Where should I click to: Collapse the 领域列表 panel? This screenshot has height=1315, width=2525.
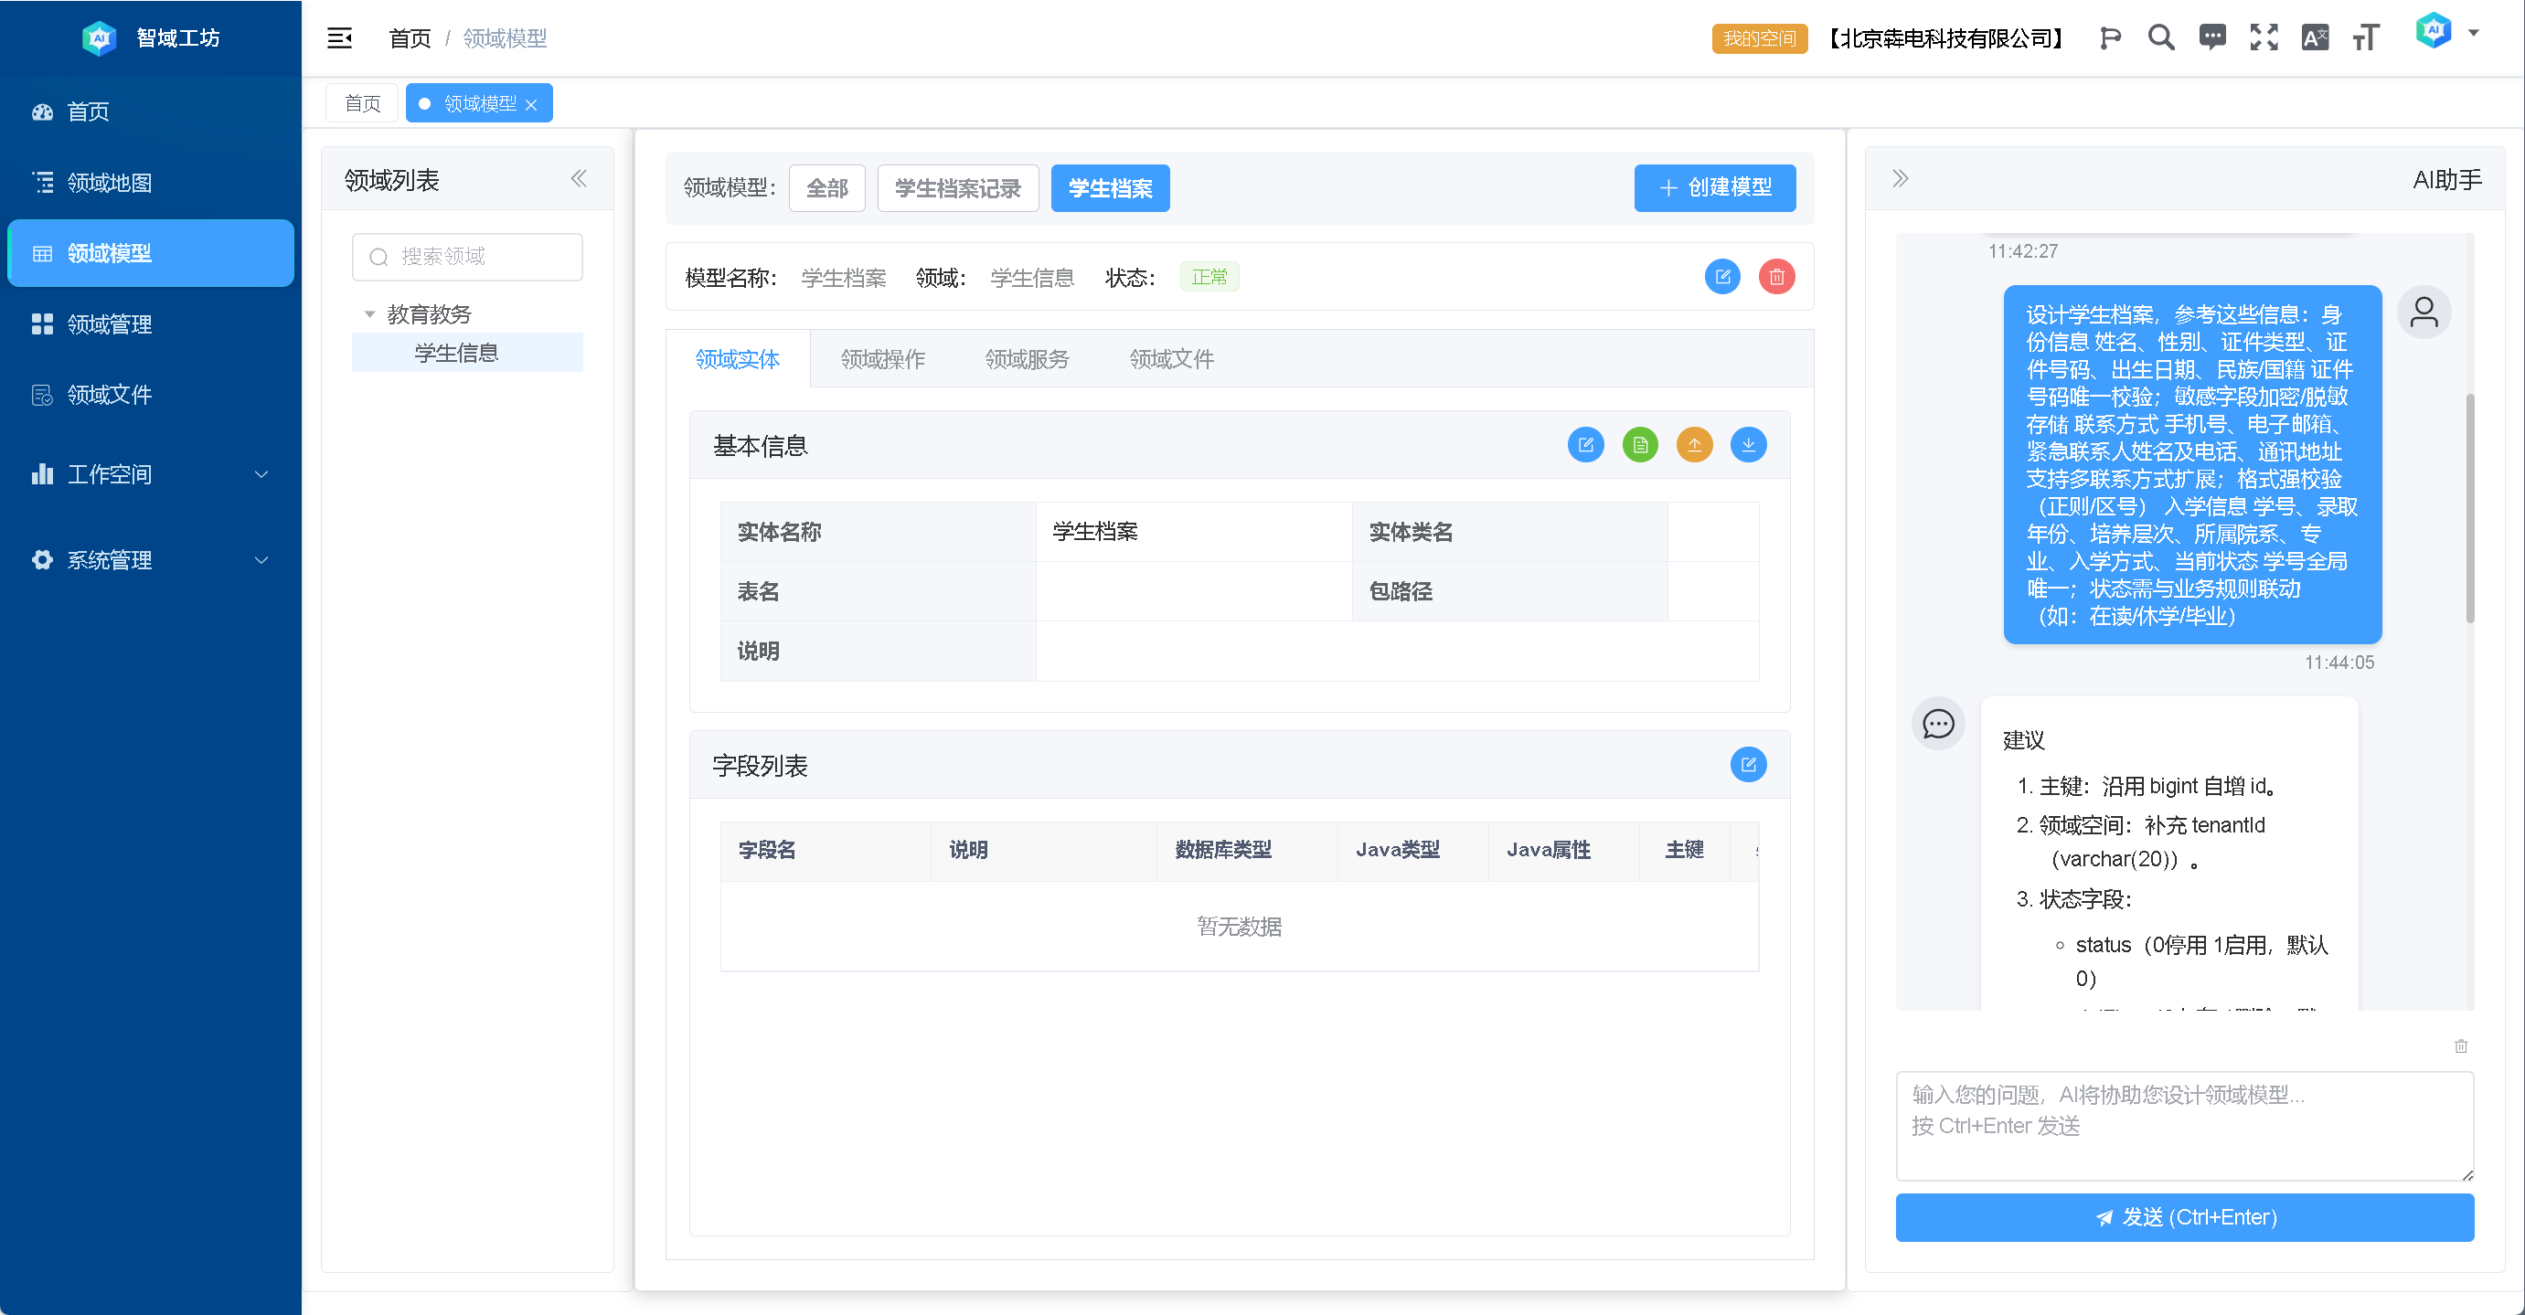tap(579, 178)
